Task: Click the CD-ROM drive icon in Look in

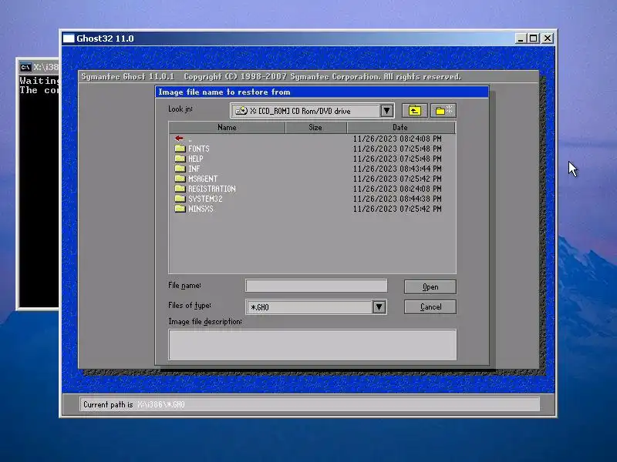Action: point(241,111)
